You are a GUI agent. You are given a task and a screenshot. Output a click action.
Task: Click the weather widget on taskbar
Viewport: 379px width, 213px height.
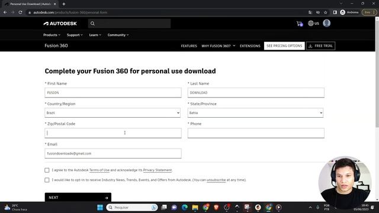(x=16, y=207)
